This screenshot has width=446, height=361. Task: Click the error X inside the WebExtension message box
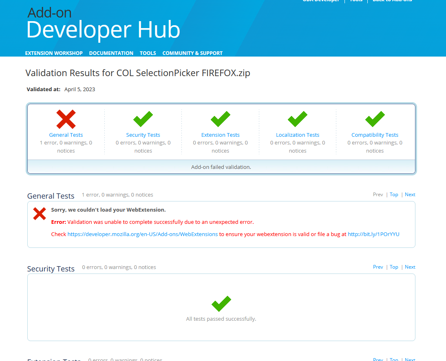tap(39, 214)
